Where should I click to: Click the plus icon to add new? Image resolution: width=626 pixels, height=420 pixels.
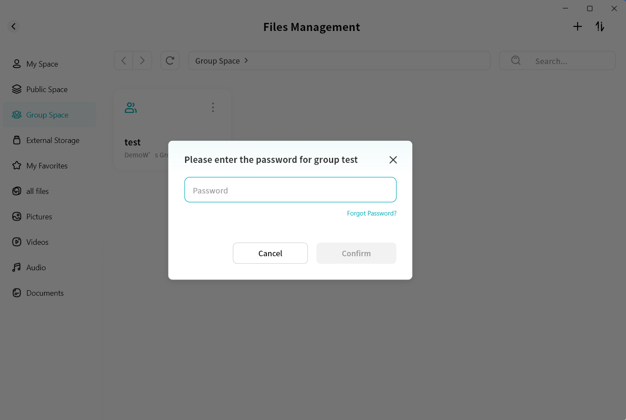[x=577, y=27]
